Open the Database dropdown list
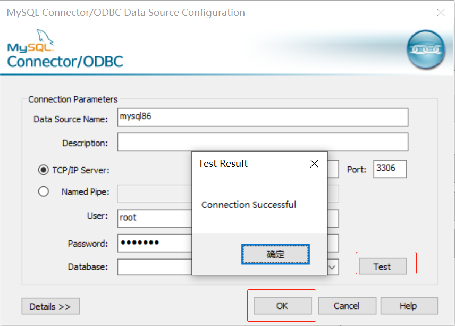Screen dimensions: 455x326 333,267
